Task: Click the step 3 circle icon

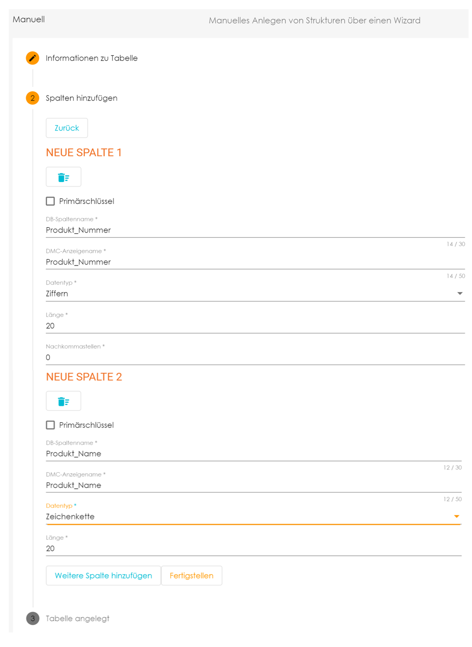Action: pyautogui.click(x=33, y=618)
